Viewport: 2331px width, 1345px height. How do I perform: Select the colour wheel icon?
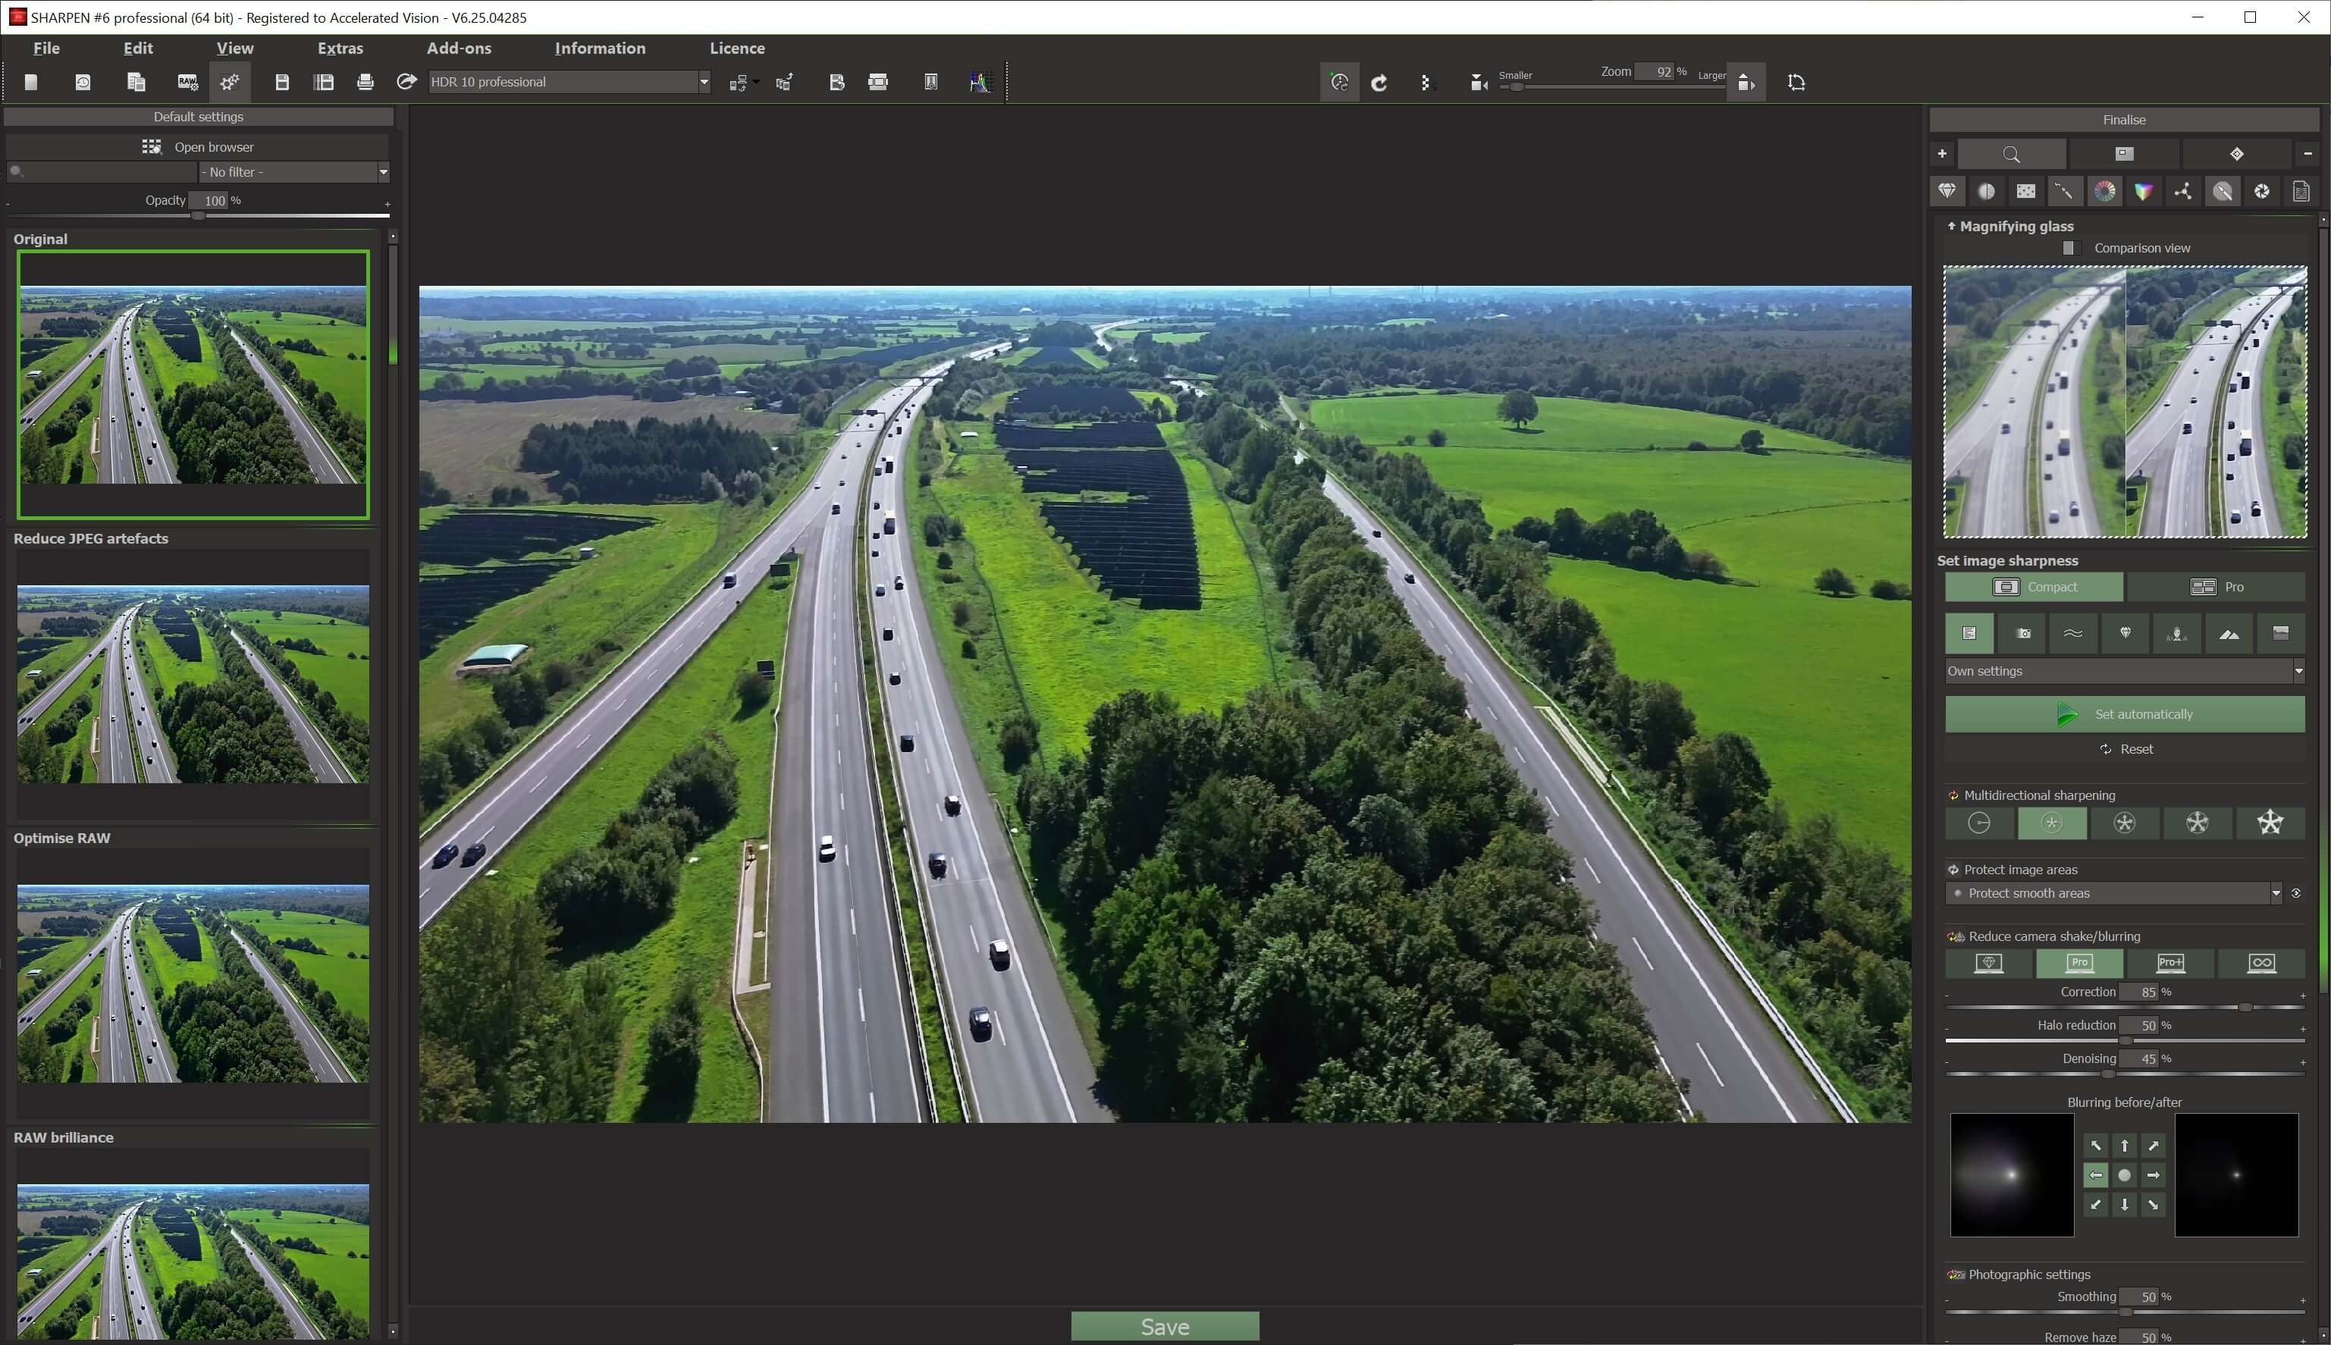(x=2104, y=191)
